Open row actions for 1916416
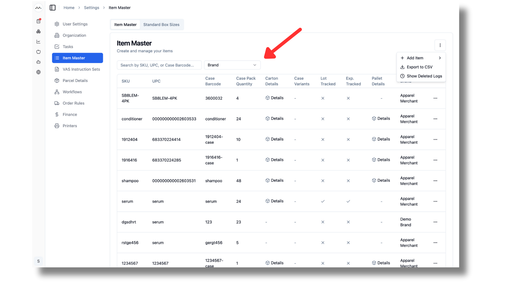The width and height of the screenshot is (506, 284). pyautogui.click(x=435, y=160)
